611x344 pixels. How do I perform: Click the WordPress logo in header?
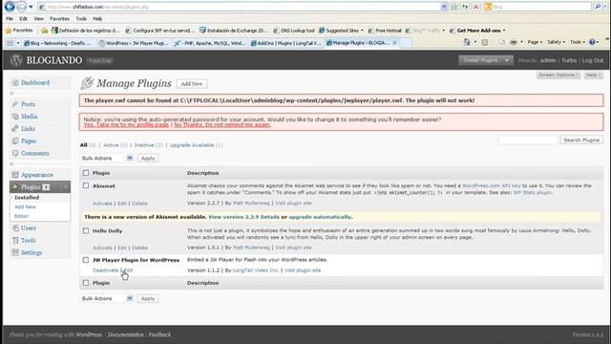[16, 60]
